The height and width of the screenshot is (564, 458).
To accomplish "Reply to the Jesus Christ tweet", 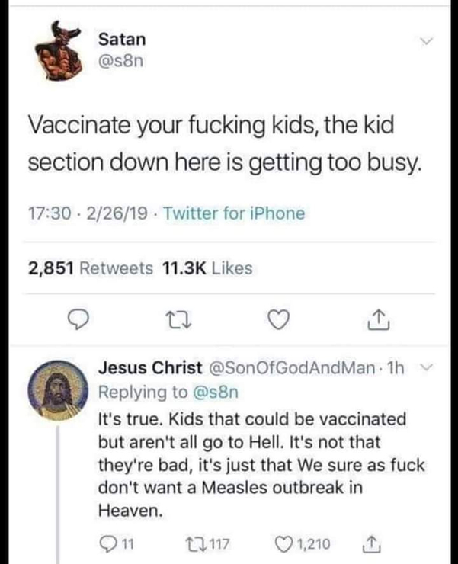I will click(107, 543).
